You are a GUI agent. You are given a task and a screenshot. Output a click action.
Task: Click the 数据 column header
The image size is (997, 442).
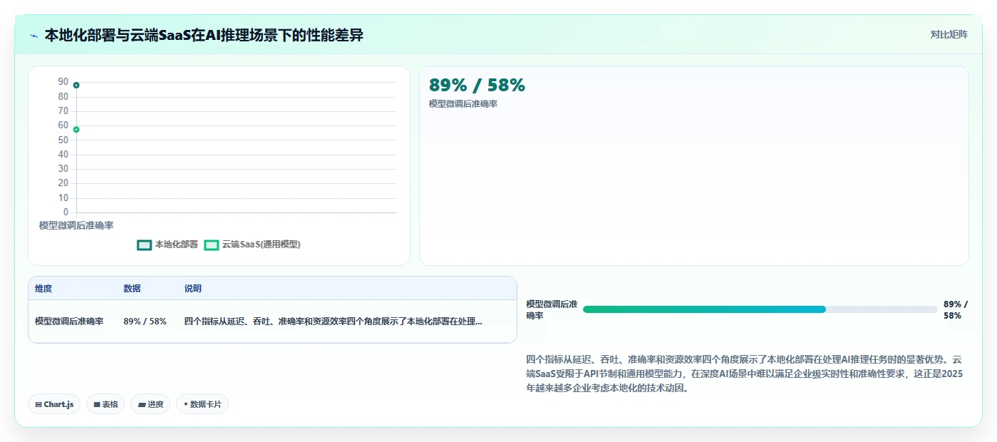tap(132, 289)
